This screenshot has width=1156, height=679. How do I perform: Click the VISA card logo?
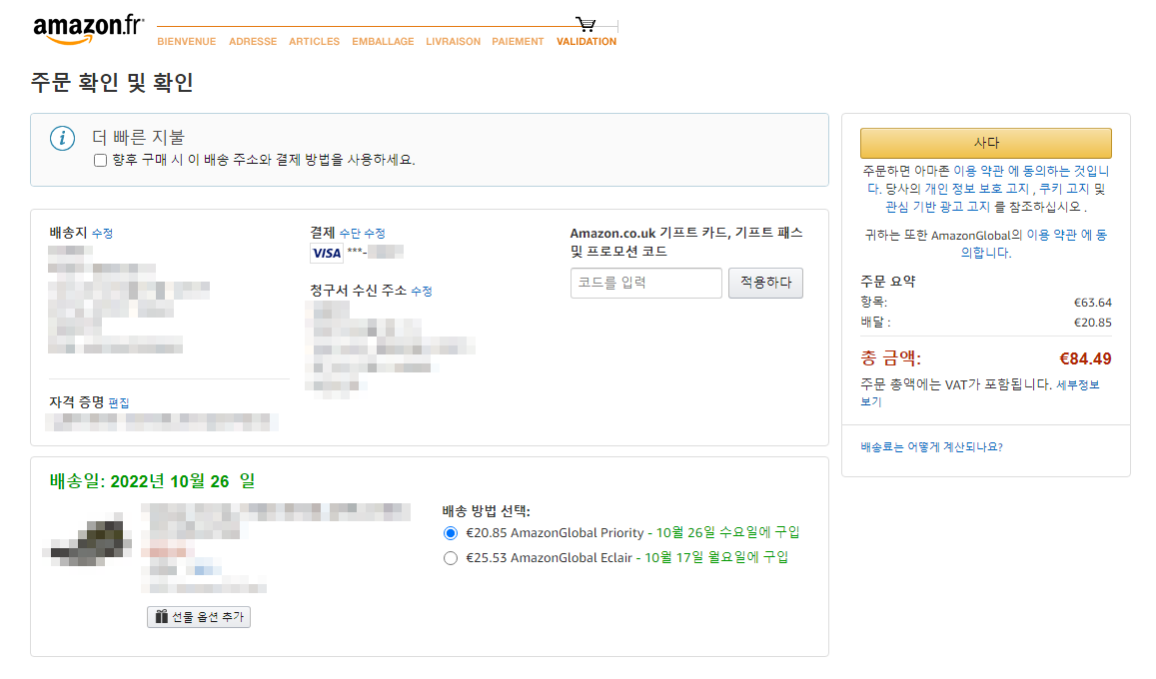326,254
